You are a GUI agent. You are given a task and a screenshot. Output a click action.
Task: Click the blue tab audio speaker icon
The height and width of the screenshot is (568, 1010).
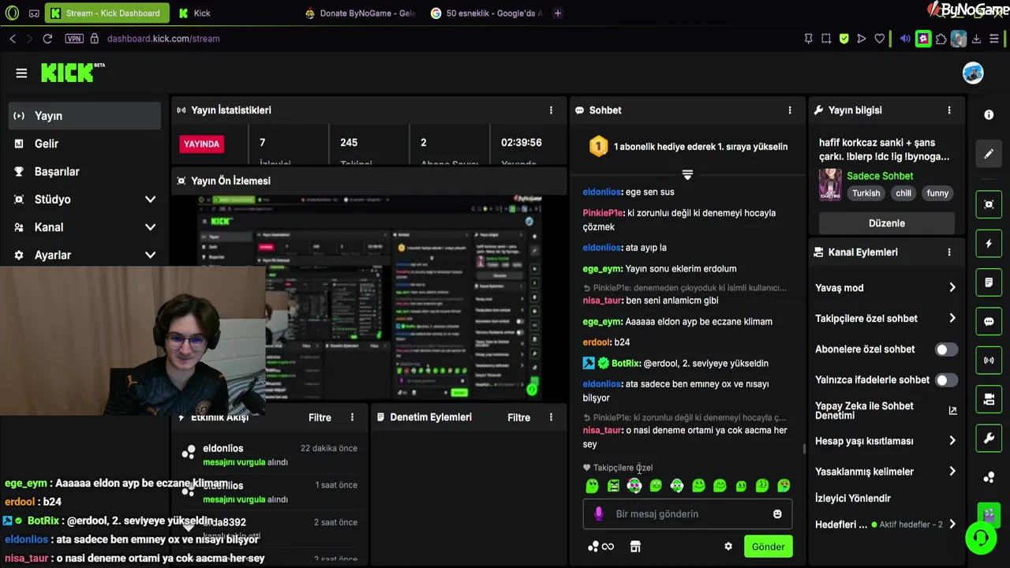click(905, 38)
